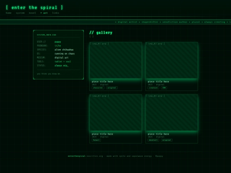The image size is (231, 173).
Task: Click the USER value 'puppy'
Action: [x=58, y=42]
